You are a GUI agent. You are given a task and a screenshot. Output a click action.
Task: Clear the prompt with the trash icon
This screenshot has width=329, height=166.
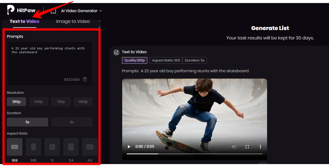(85, 79)
